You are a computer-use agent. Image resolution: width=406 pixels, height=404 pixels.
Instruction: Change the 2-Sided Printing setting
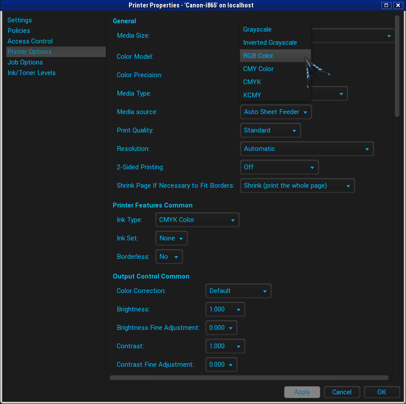click(280, 167)
